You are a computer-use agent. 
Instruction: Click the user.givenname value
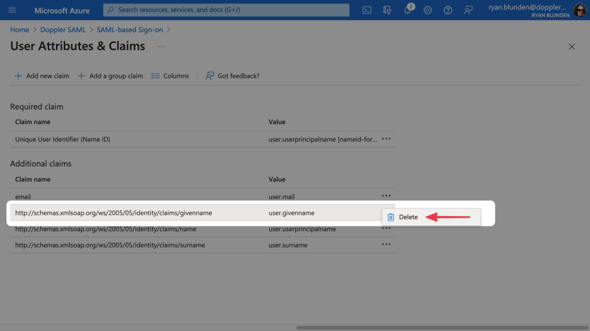291,213
